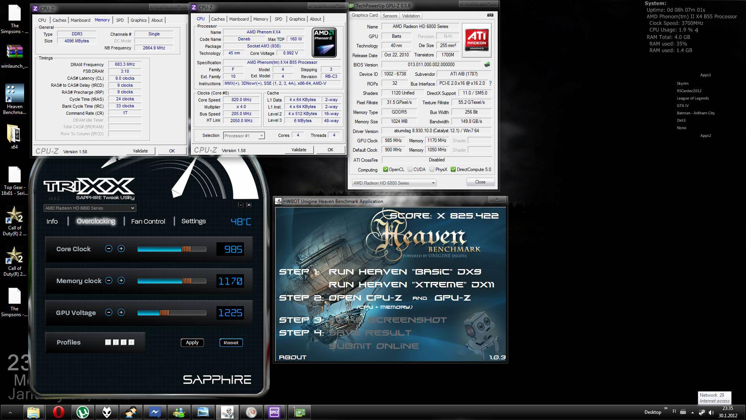Open Settings tab in TRIXX
The width and height of the screenshot is (746, 420).
pos(193,221)
